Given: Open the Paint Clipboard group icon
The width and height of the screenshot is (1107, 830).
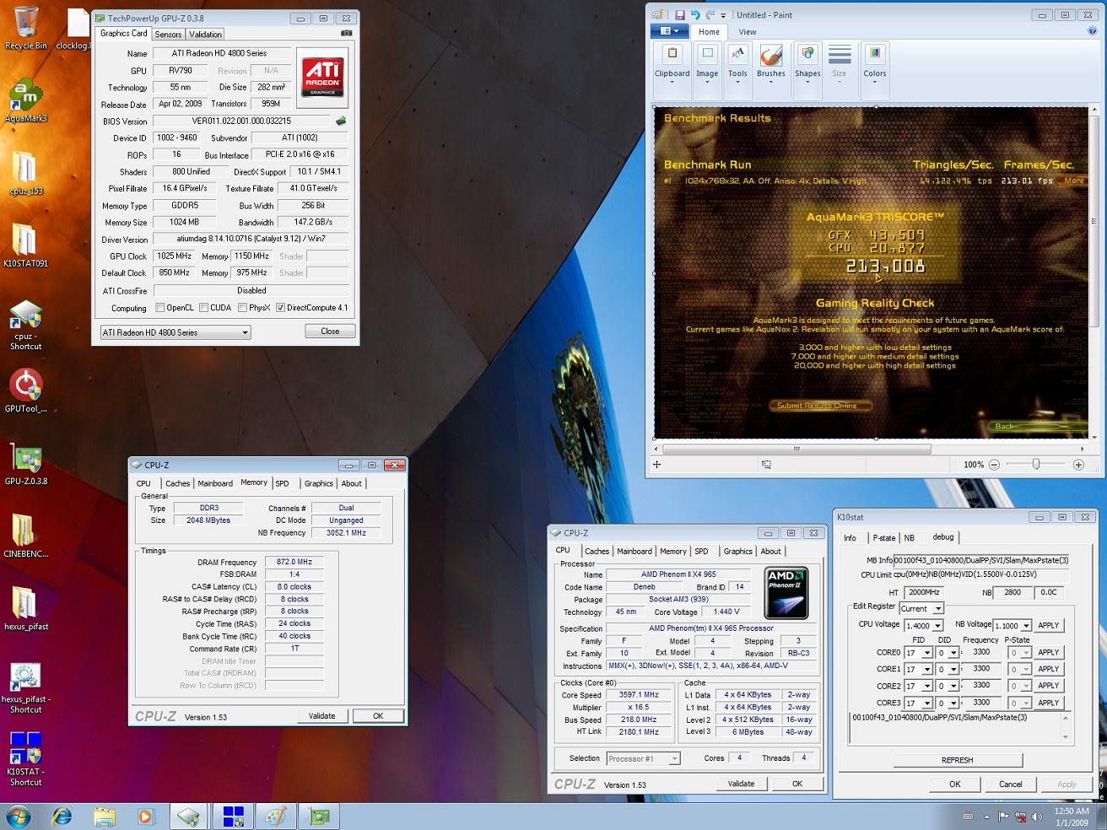Looking at the screenshot, I should tap(672, 63).
